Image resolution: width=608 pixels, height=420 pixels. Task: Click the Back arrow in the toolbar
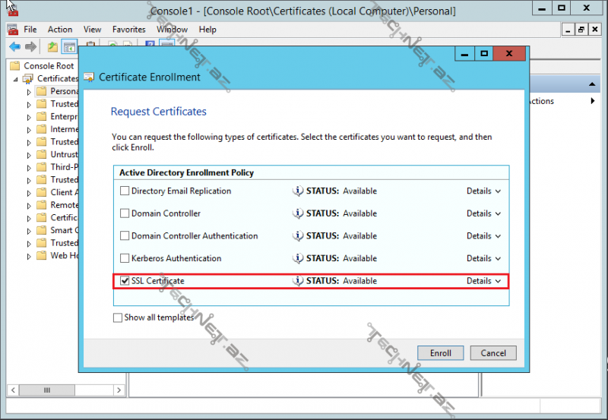tap(14, 47)
